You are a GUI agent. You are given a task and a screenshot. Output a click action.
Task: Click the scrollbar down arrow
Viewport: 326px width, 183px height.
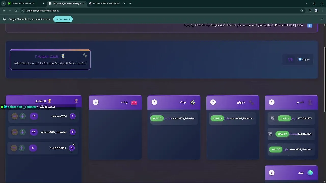[x=324, y=181]
